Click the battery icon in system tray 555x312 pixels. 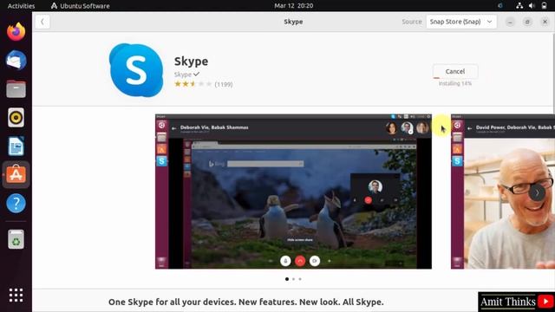point(544,6)
